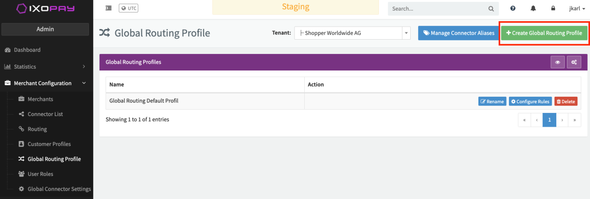Select Customer Profiles in sidebar
The image size is (590, 199).
tap(49, 144)
